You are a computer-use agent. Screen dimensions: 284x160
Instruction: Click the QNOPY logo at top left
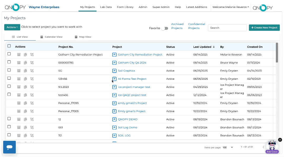pyautogui.click(x=15, y=7)
